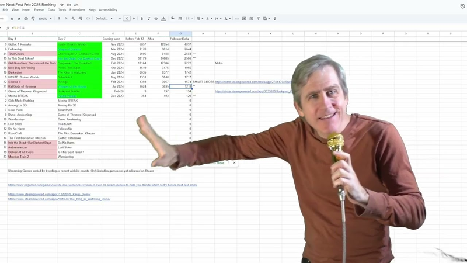The image size is (467, 263).
Task: Toggle strikethrough formatting
Action: point(156,19)
